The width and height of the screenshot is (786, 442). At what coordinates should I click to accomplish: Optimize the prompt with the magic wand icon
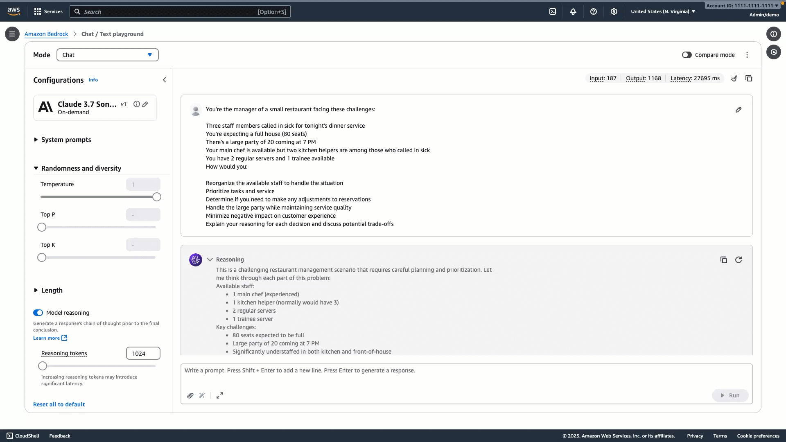click(201, 395)
